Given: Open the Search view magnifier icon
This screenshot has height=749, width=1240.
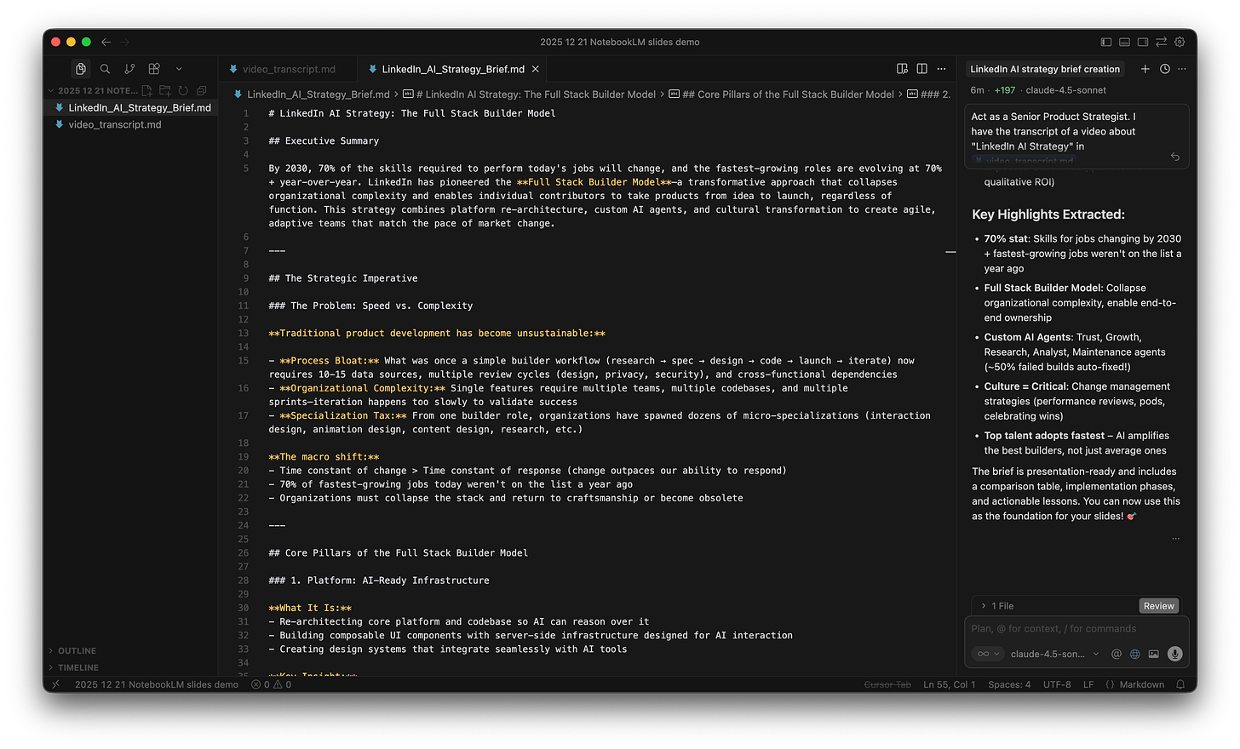Looking at the screenshot, I should 104,68.
